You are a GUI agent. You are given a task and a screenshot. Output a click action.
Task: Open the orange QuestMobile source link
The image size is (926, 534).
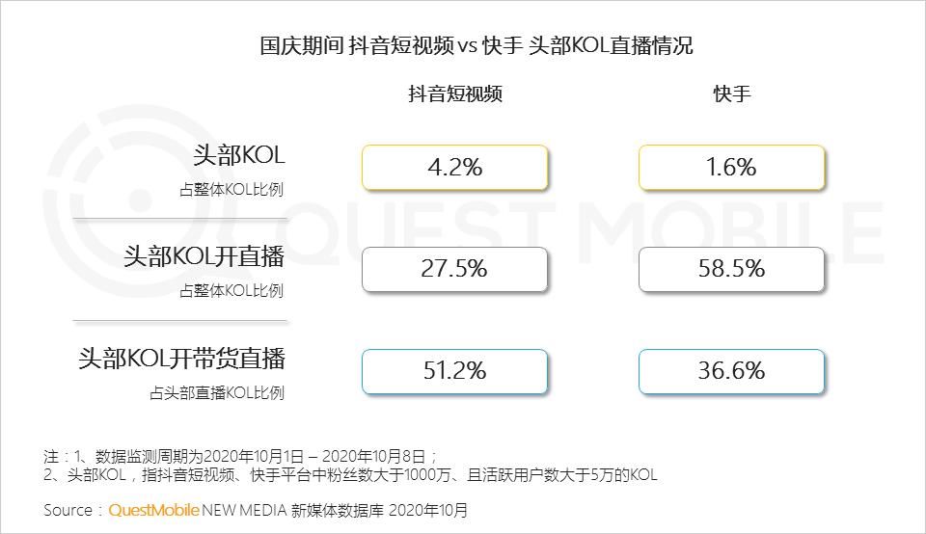tap(153, 510)
